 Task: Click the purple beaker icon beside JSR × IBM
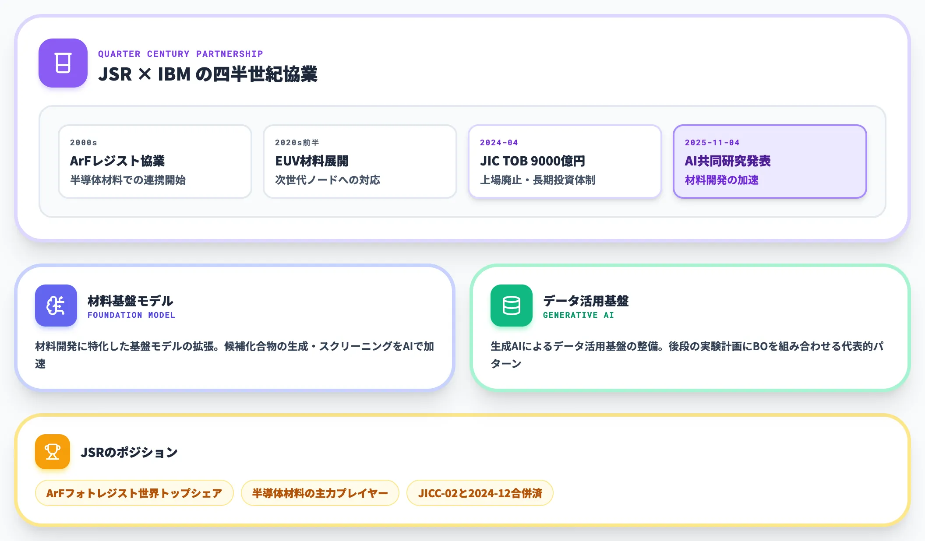click(63, 63)
